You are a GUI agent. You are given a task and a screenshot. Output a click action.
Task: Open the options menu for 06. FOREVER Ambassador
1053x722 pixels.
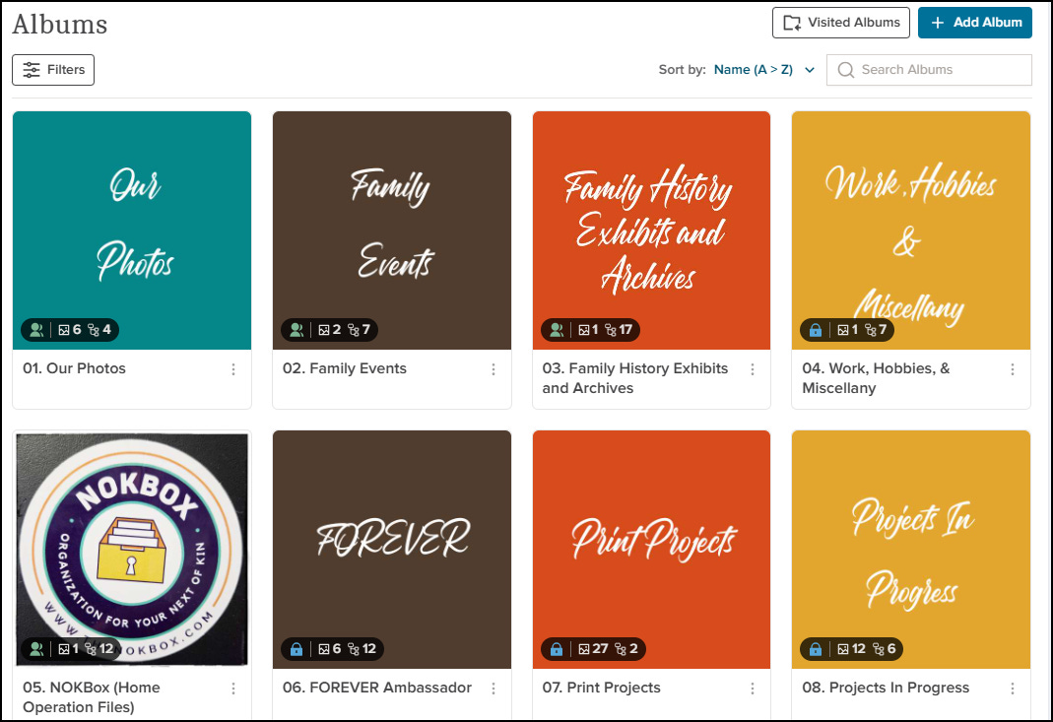pos(493,689)
